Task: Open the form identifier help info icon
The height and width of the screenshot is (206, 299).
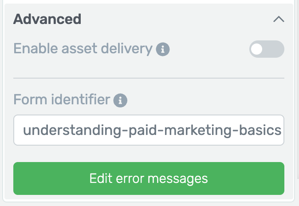Action: pyautogui.click(x=120, y=100)
